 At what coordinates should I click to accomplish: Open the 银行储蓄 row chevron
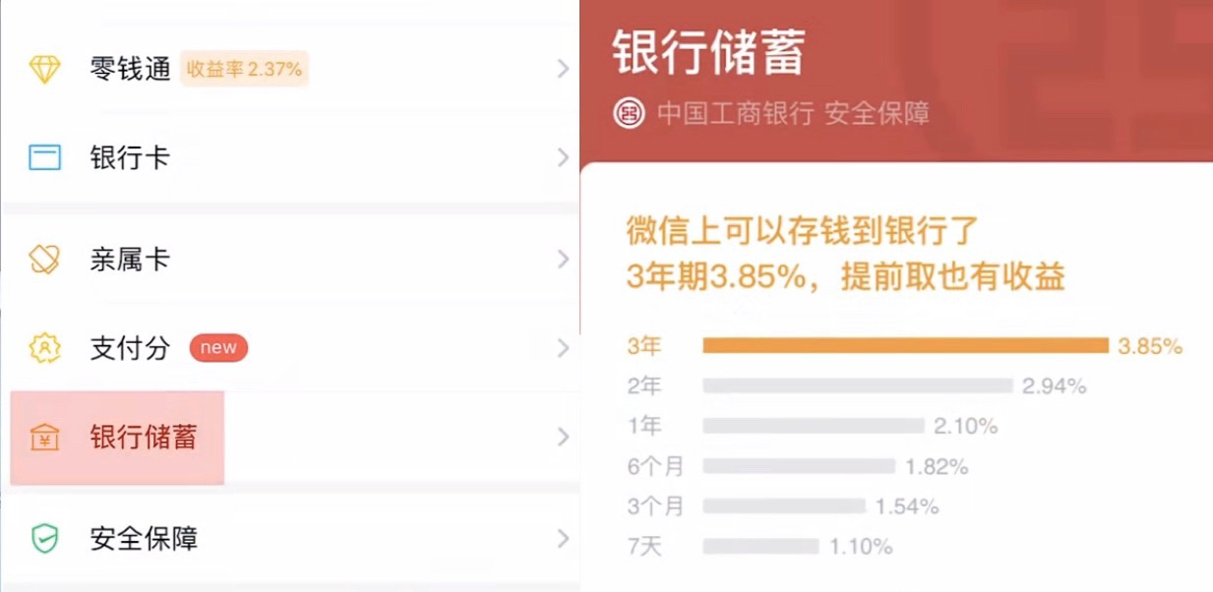[563, 438]
